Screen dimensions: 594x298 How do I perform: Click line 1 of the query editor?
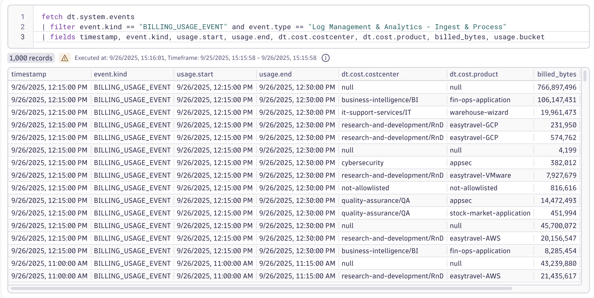point(88,17)
